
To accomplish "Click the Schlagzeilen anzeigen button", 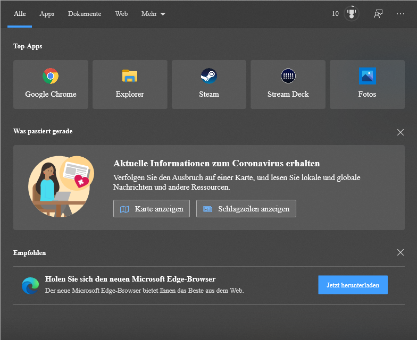I will [x=246, y=208].
